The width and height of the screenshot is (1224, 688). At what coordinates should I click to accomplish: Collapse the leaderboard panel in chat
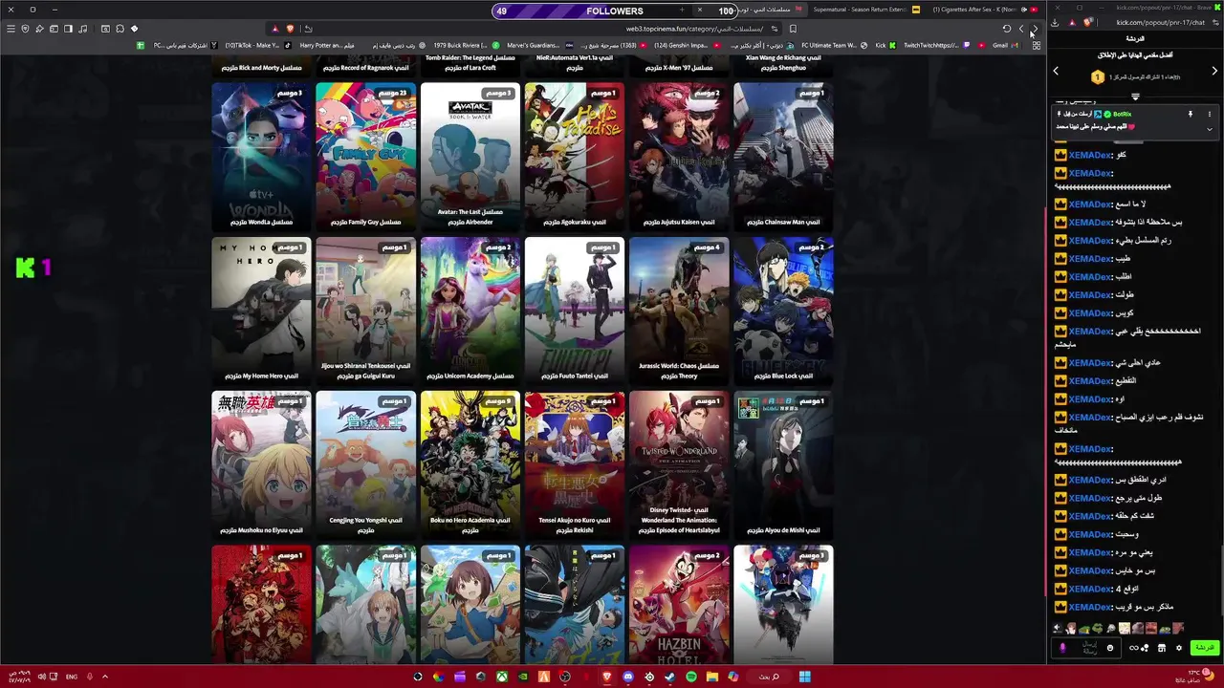point(1135,97)
